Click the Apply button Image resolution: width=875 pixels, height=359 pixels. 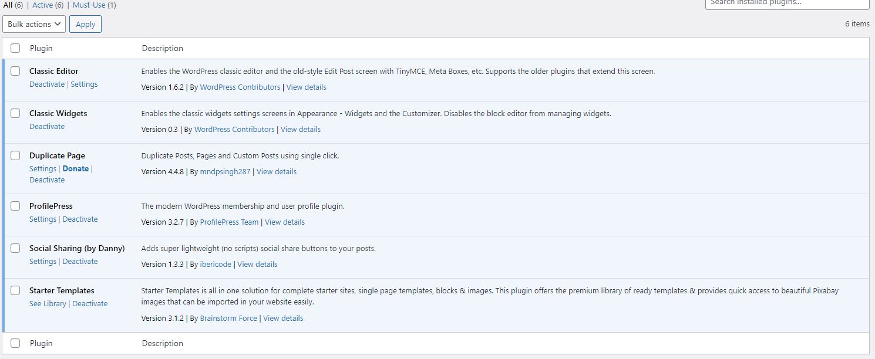[x=85, y=24]
